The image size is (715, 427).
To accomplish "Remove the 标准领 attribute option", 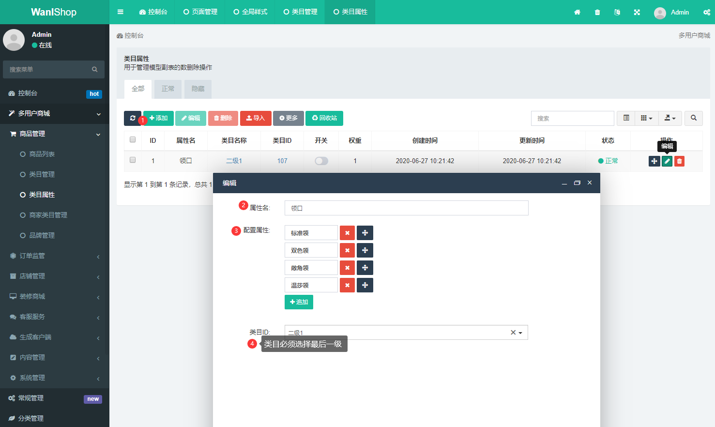I will [347, 233].
